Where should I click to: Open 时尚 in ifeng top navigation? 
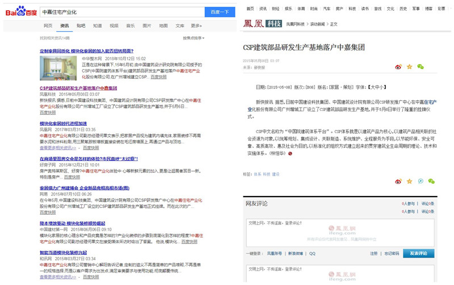(314, 8)
